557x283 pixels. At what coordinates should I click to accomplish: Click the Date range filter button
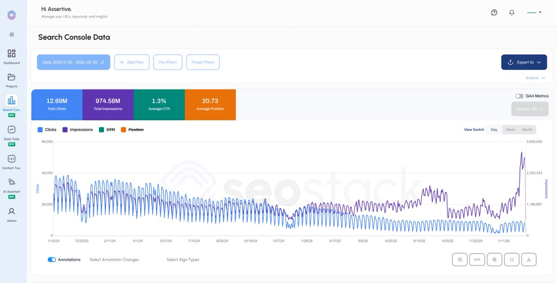point(73,62)
